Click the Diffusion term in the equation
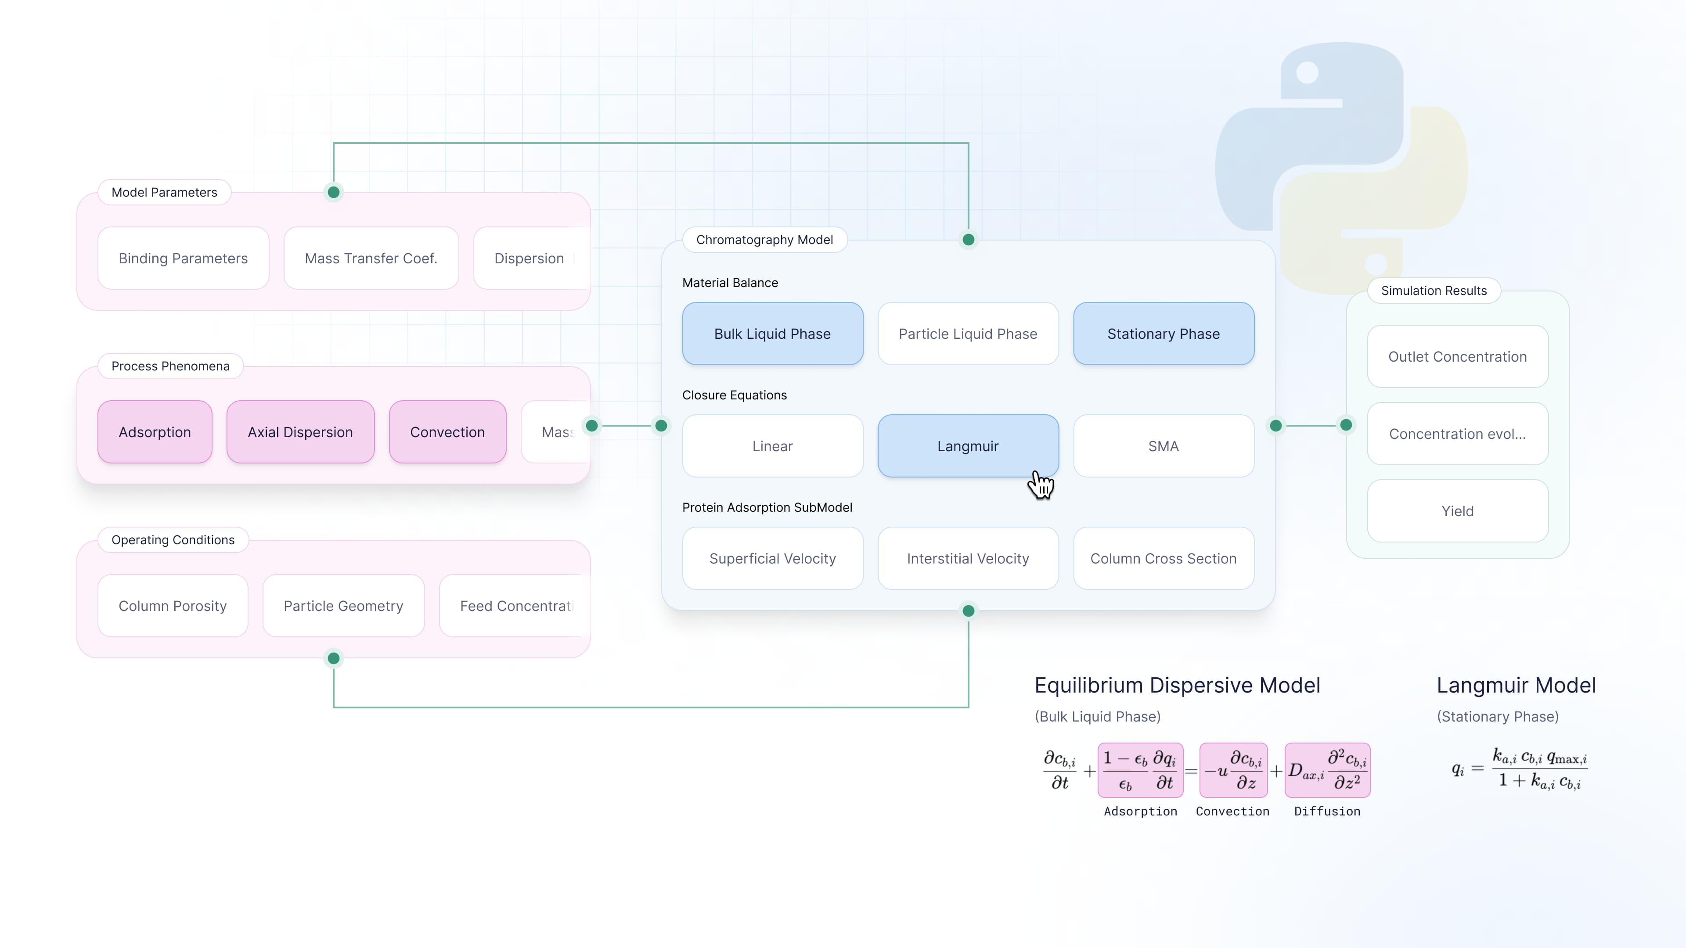 [1327, 770]
